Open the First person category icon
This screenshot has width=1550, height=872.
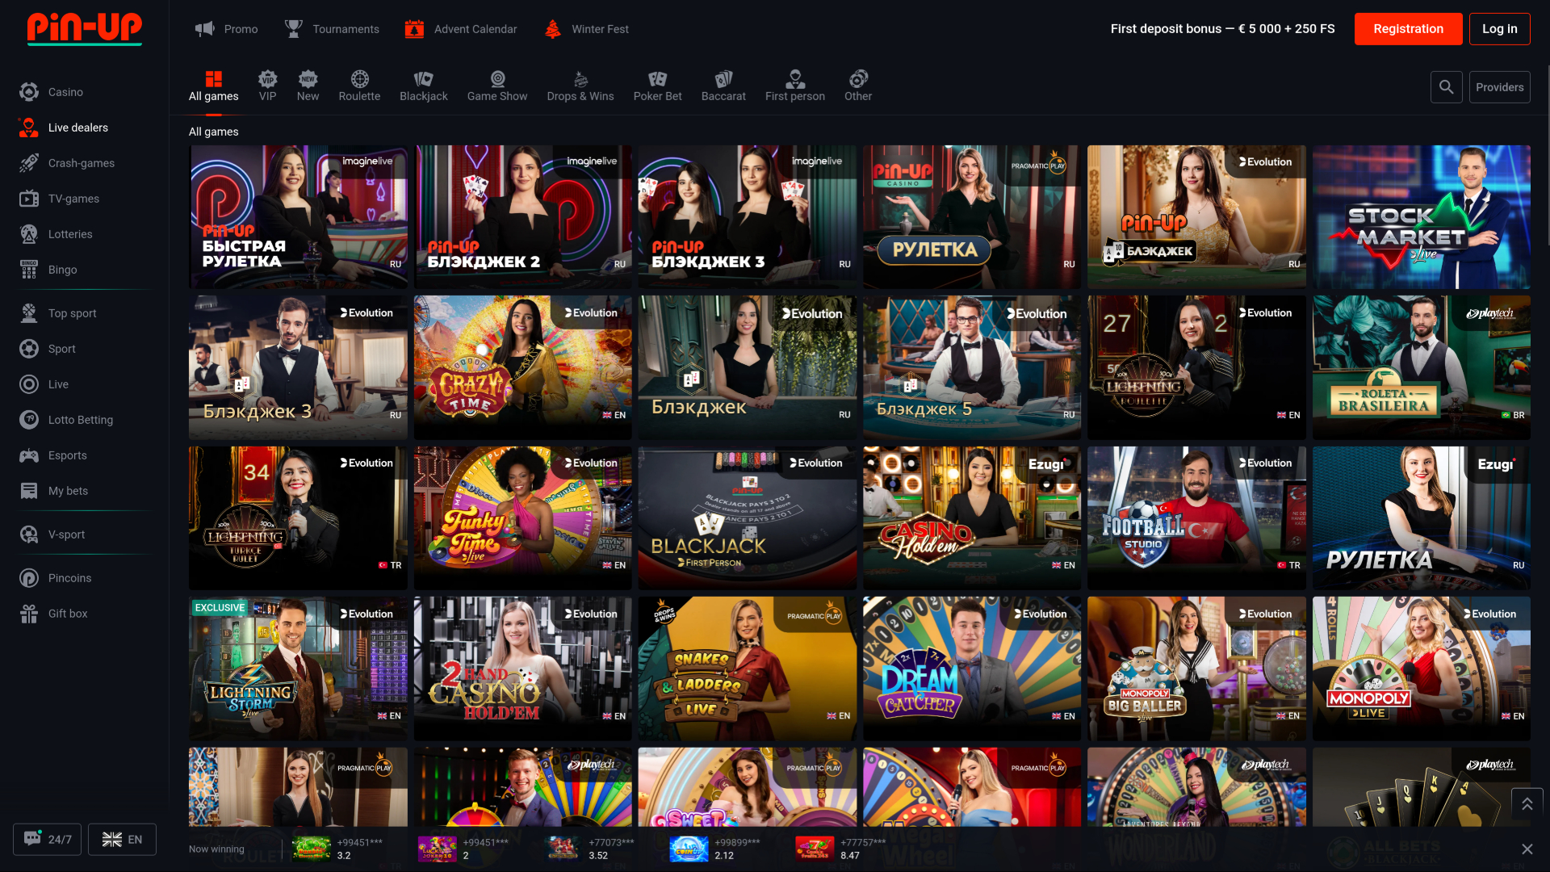pos(794,80)
